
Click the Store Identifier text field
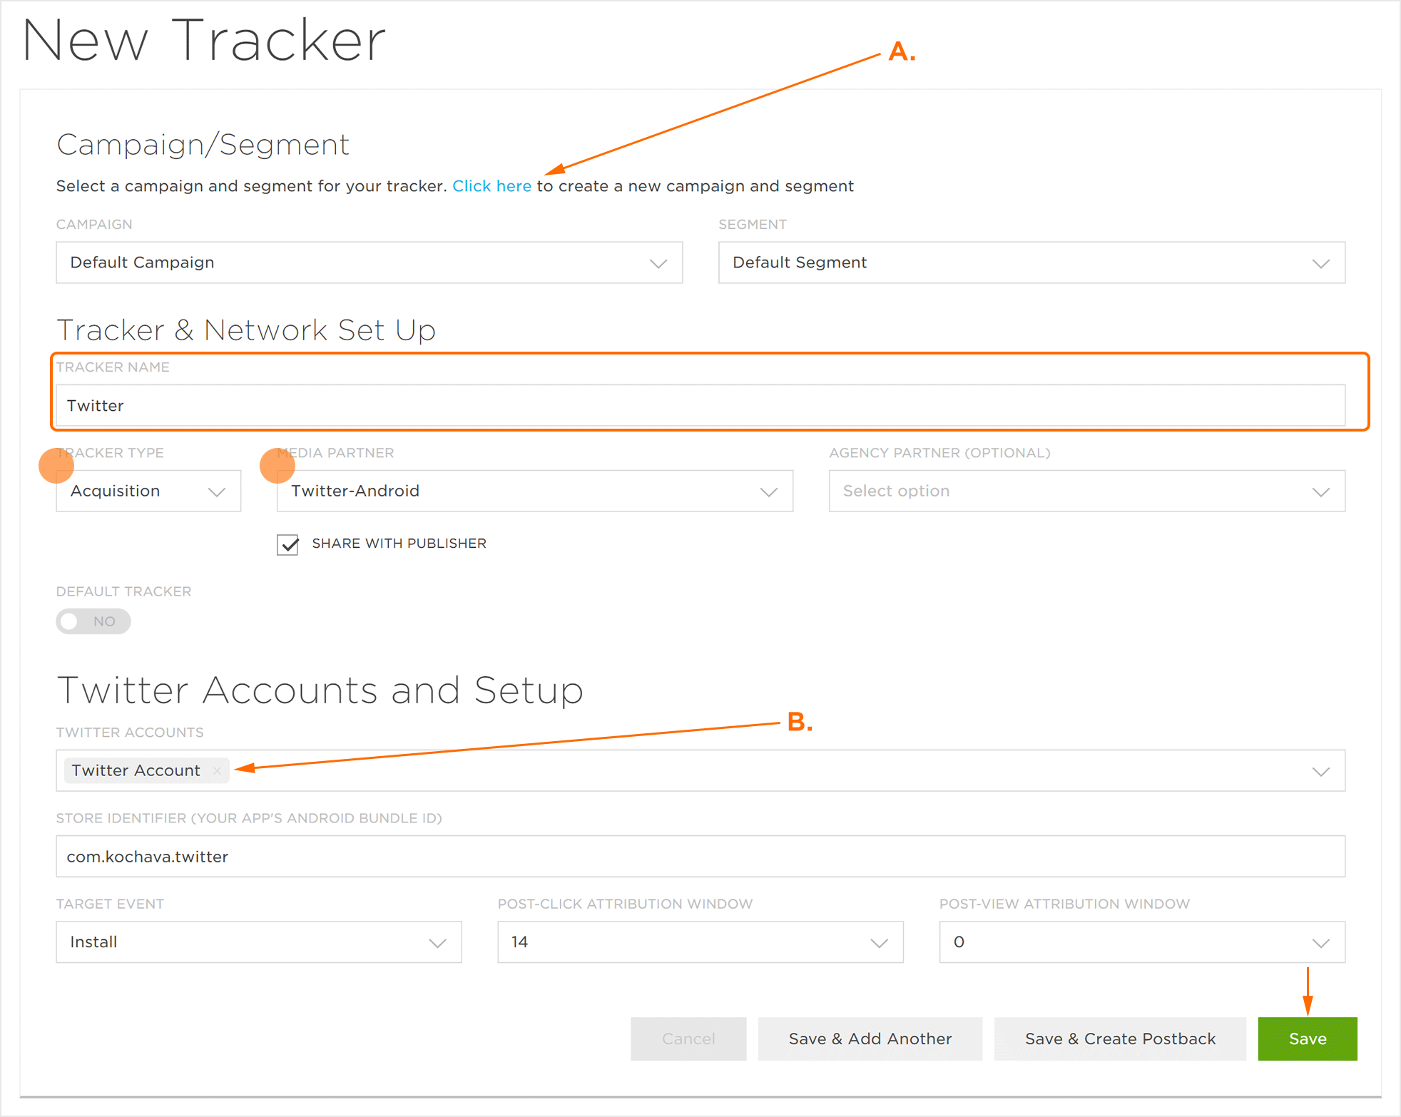[x=699, y=857]
